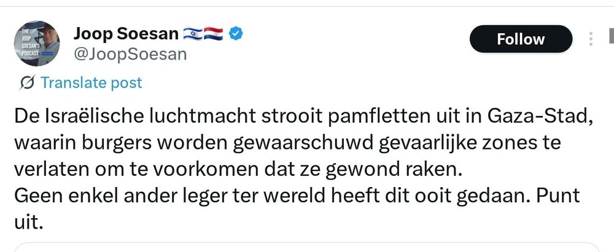The width and height of the screenshot is (614, 252).
Task: Translate the post via Translate post link
Action: pyautogui.click(x=91, y=83)
